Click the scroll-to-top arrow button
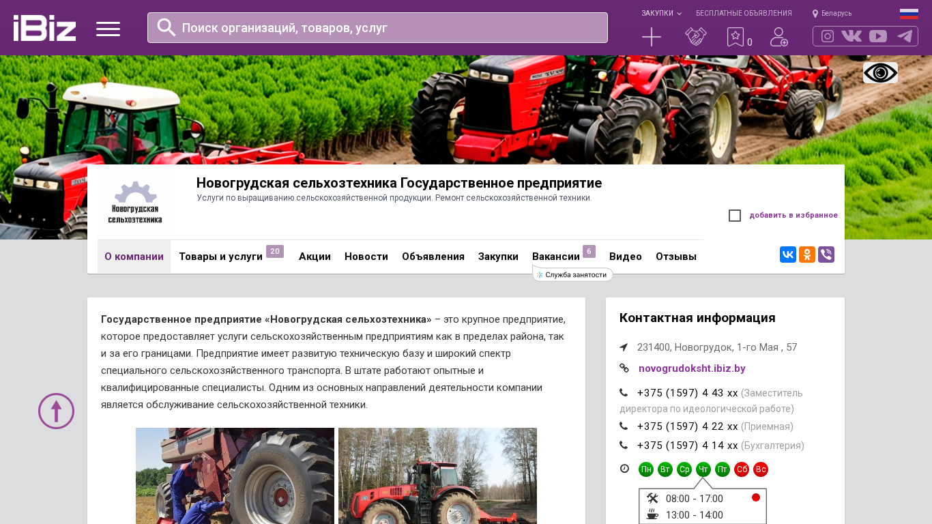This screenshot has height=524, width=932. coord(56,411)
